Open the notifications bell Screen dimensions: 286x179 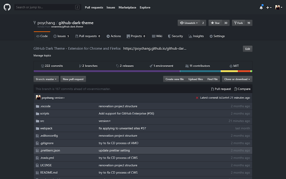click(261, 7)
